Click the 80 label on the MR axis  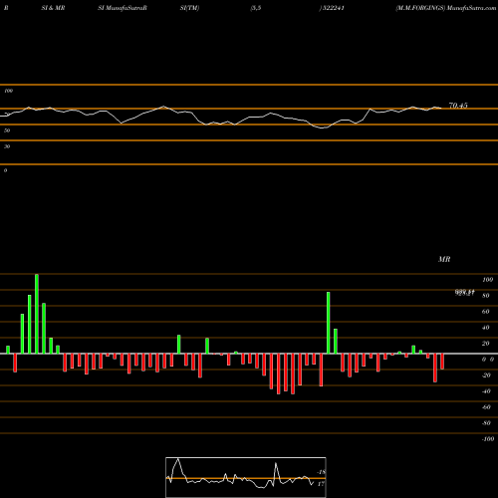coord(486,296)
